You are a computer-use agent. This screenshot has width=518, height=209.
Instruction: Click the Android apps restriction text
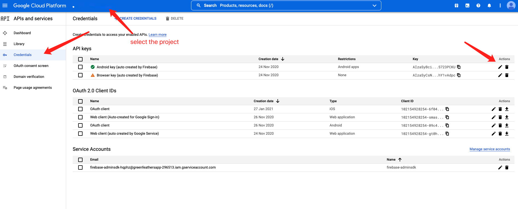click(x=348, y=67)
